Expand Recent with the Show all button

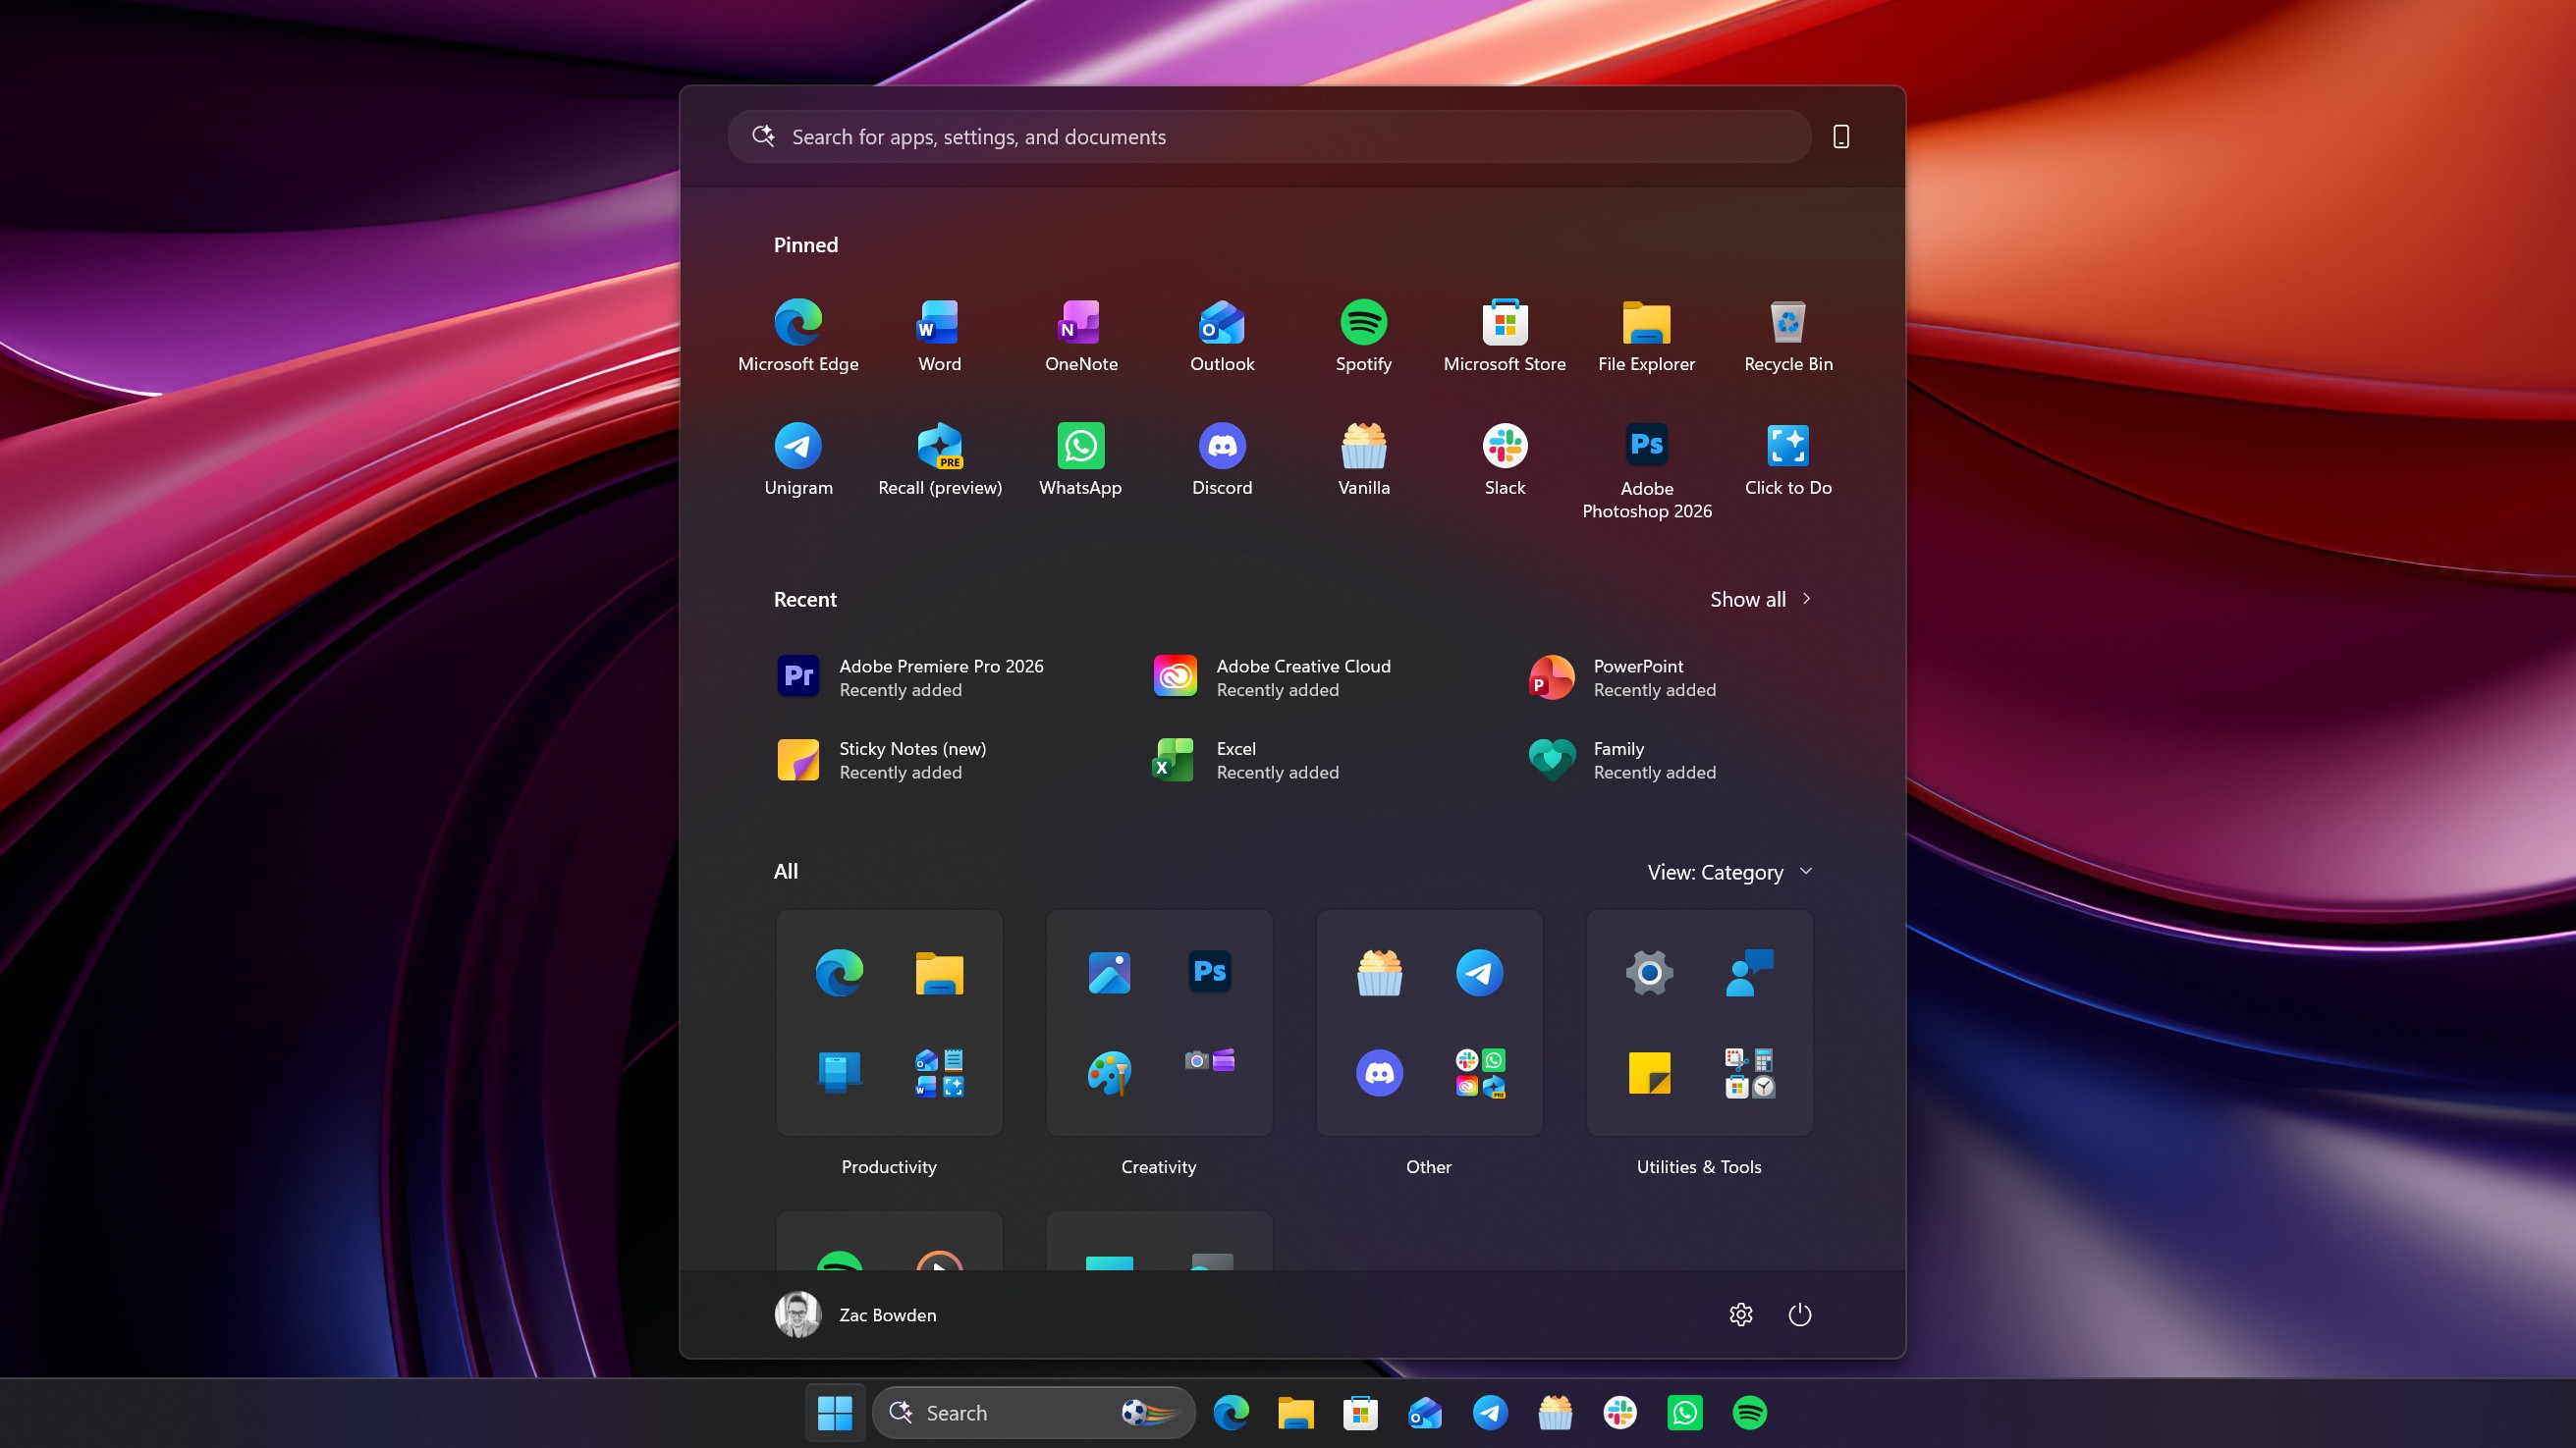(x=1760, y=600)
